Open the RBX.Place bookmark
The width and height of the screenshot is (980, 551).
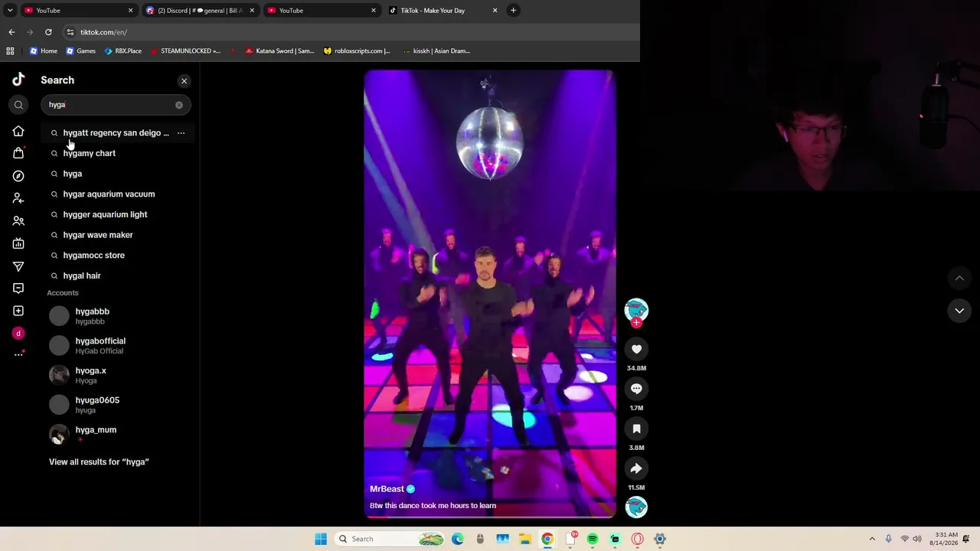[x=122, y=51]
